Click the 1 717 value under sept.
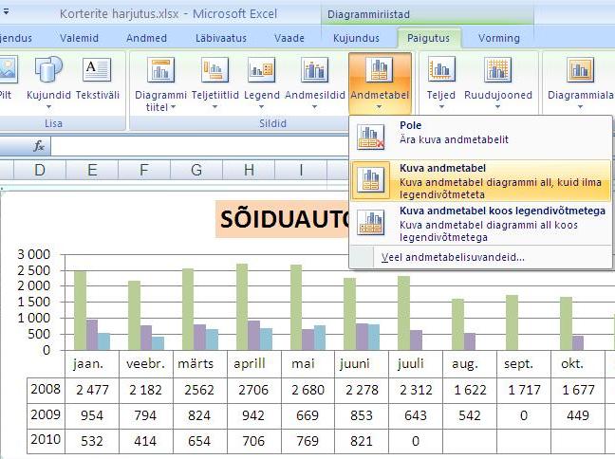The height and width of the screenshot is (459, 615). pos(524,390)
